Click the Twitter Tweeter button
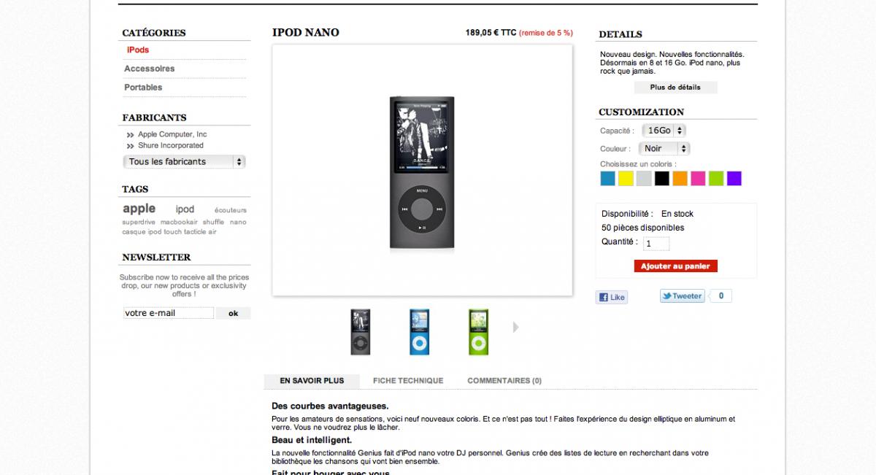 click(682, 296)
